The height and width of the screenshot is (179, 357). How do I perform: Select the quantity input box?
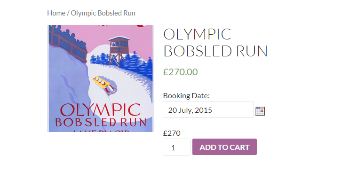[x=176, y=147]
